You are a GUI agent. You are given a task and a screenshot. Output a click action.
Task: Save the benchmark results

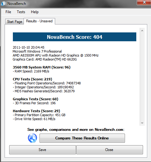click(43, 150)
